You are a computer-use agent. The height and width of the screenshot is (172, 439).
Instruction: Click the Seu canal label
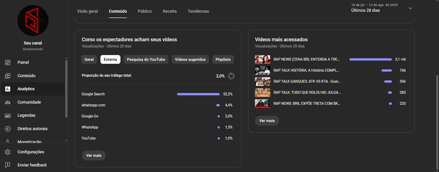pos(33,43)
